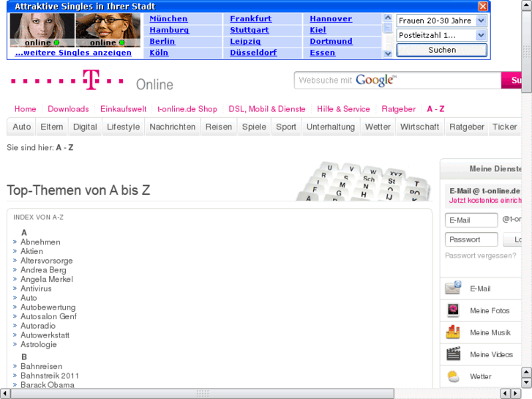Switch to the Ticker tab

(504, 127)
